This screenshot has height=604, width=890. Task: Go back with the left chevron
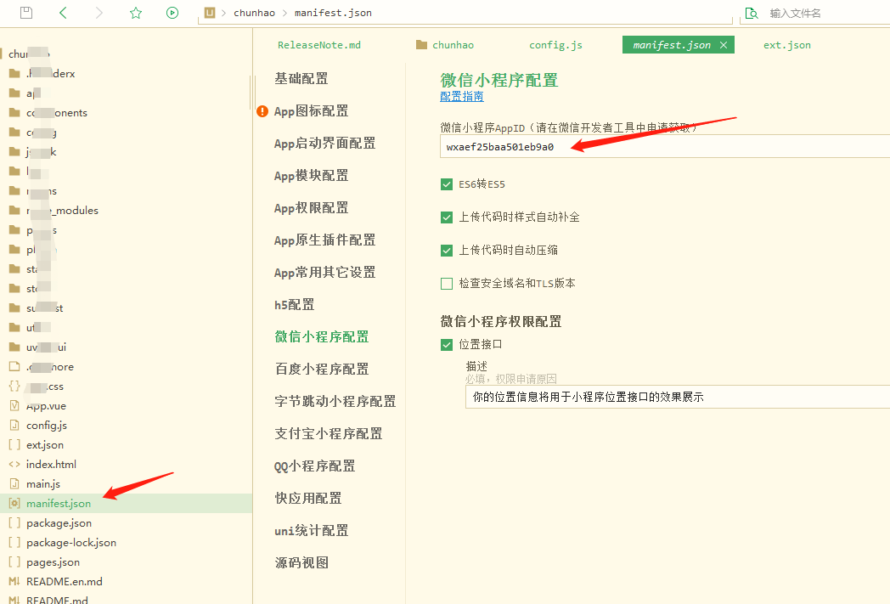click(x=63, y=13)
